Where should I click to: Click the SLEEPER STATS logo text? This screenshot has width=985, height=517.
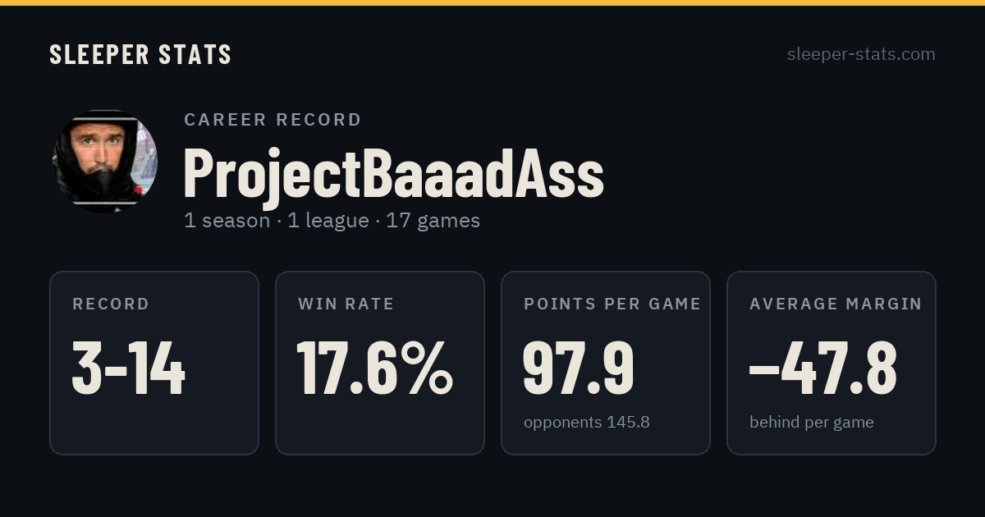140,54
